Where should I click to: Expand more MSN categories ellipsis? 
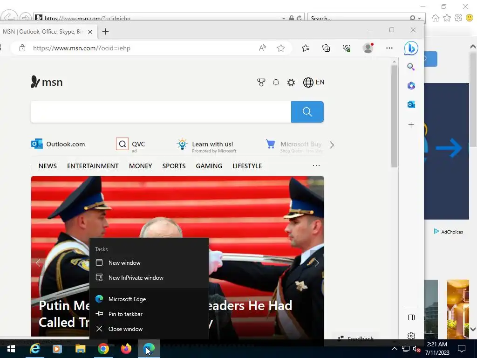pos(316,165)
